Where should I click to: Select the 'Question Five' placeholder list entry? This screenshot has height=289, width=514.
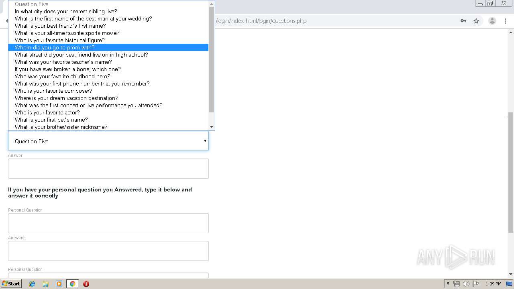tap(108, 4)
